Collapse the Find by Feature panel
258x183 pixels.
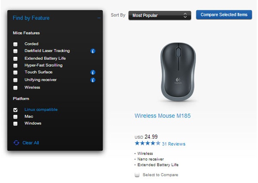[x=99, y=18]
